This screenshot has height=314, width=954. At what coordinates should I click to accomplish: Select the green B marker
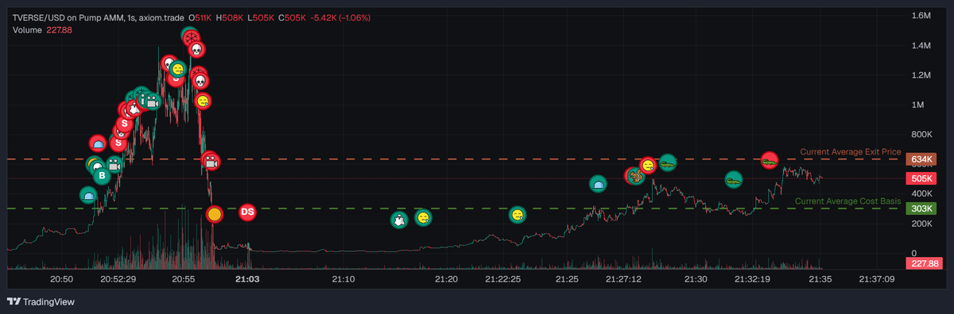click(x=103, y=176)
